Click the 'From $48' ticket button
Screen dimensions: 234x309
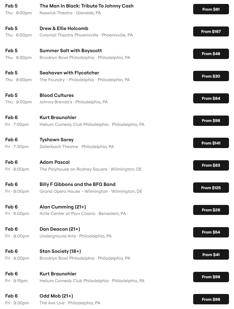(x=211, y=54)
